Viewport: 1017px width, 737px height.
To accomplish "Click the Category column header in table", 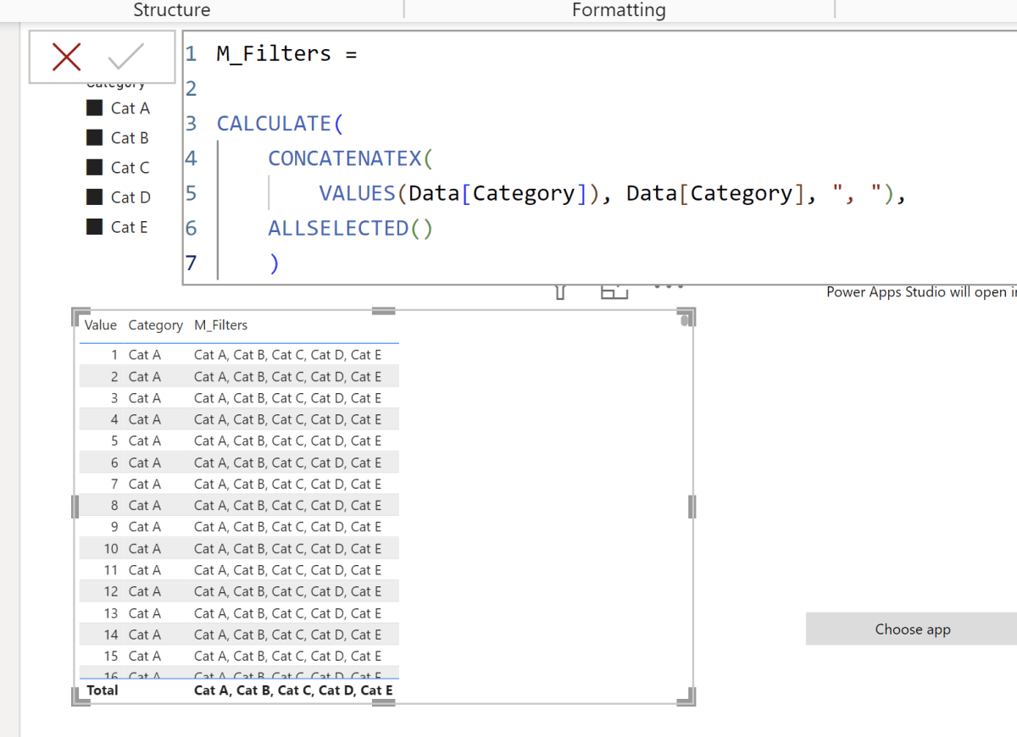I will tap(155, 324).
